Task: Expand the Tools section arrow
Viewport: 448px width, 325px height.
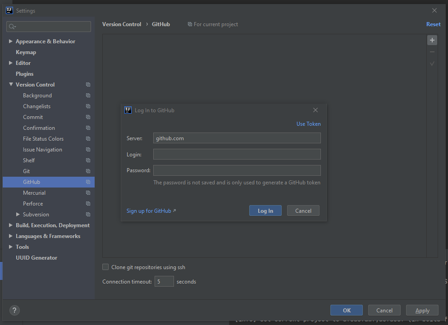Action: [x=10, y=247]
